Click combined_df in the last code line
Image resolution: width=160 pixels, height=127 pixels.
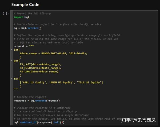(x=28, y=122)
